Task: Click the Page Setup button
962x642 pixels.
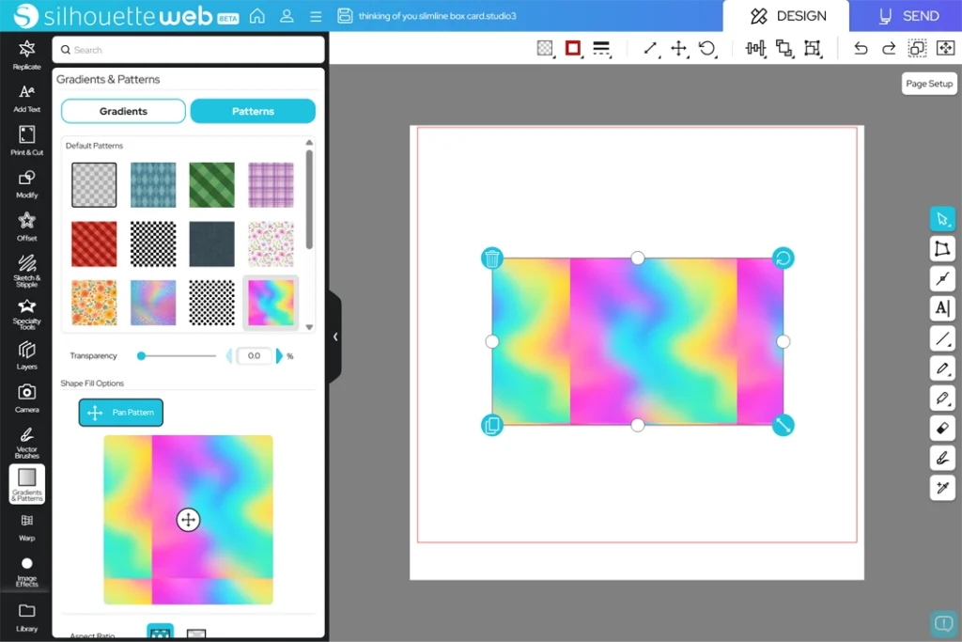Action: coord(928,84)
